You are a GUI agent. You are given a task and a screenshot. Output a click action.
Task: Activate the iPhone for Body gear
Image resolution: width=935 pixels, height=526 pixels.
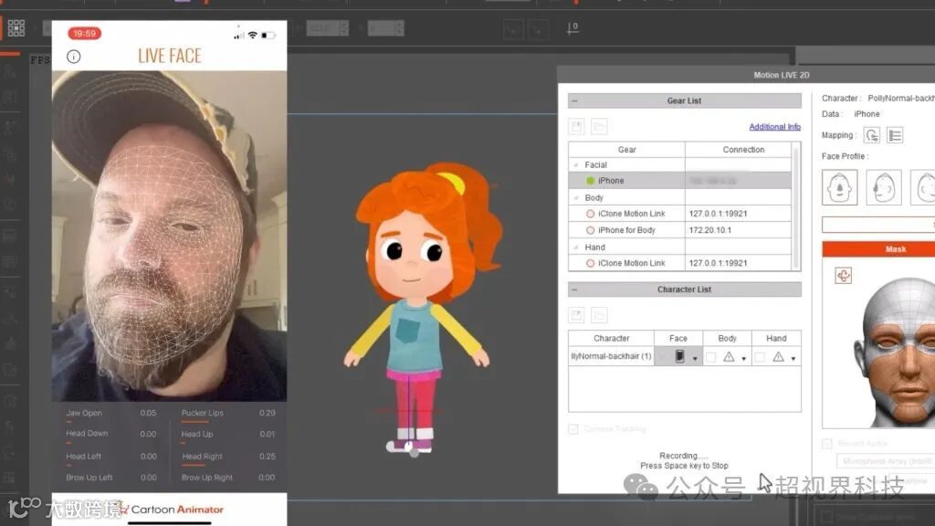point(591,230)
